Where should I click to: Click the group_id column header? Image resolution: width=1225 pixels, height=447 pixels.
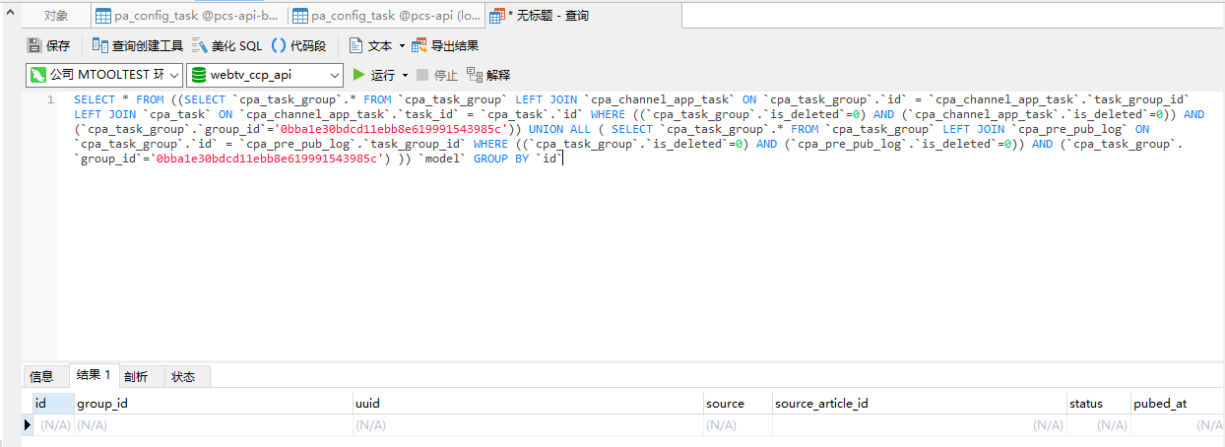pyautogui.click(x=102, y=403)
